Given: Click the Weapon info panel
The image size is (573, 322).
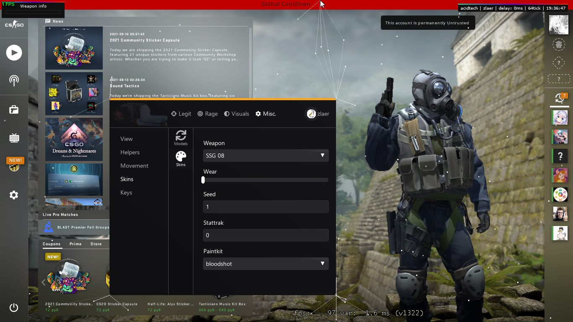Looking at the screenshot, I should coord(34,10).
